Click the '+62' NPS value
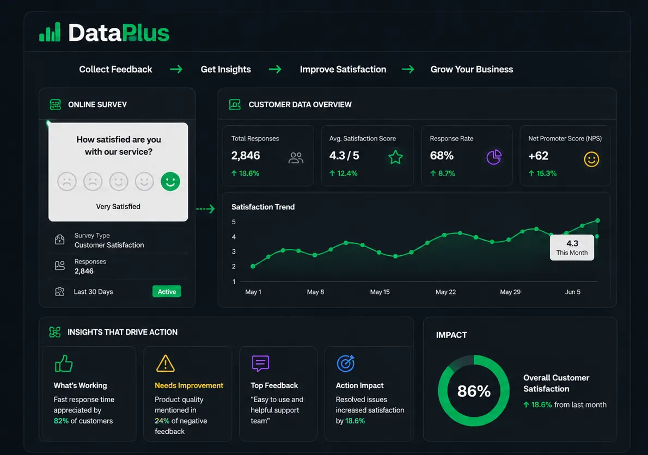This screenshot has width=648, height=455. tap(538, 156)
